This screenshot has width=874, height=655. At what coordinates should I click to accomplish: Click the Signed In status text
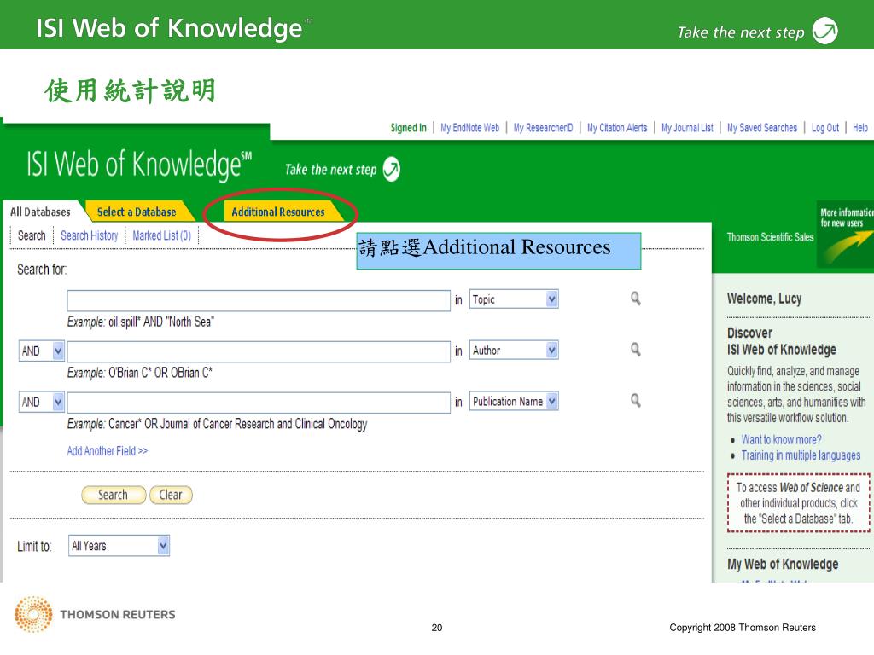[408, 128]
